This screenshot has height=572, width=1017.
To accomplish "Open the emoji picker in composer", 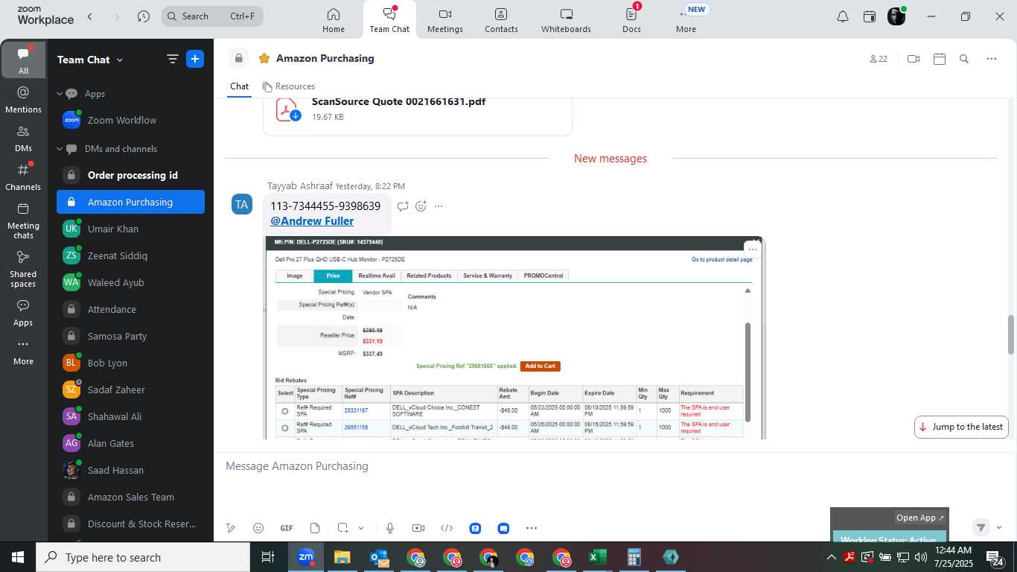I will (x=258, y=528).
